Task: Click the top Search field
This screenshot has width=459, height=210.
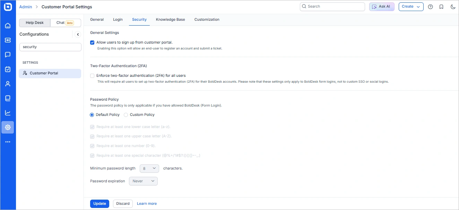Action: (332, 7)
